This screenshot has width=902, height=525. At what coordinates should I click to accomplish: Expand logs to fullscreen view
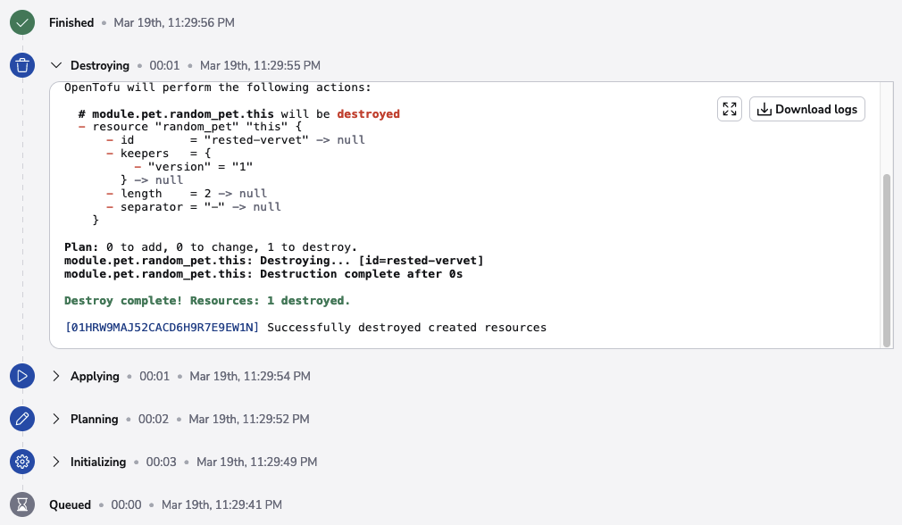click(x=730, y=109)
